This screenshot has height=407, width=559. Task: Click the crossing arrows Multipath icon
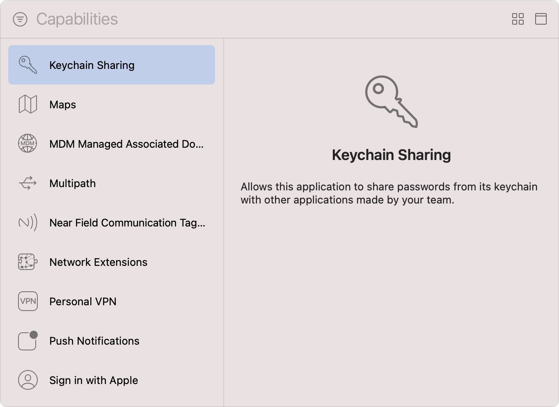coord(27,183)
